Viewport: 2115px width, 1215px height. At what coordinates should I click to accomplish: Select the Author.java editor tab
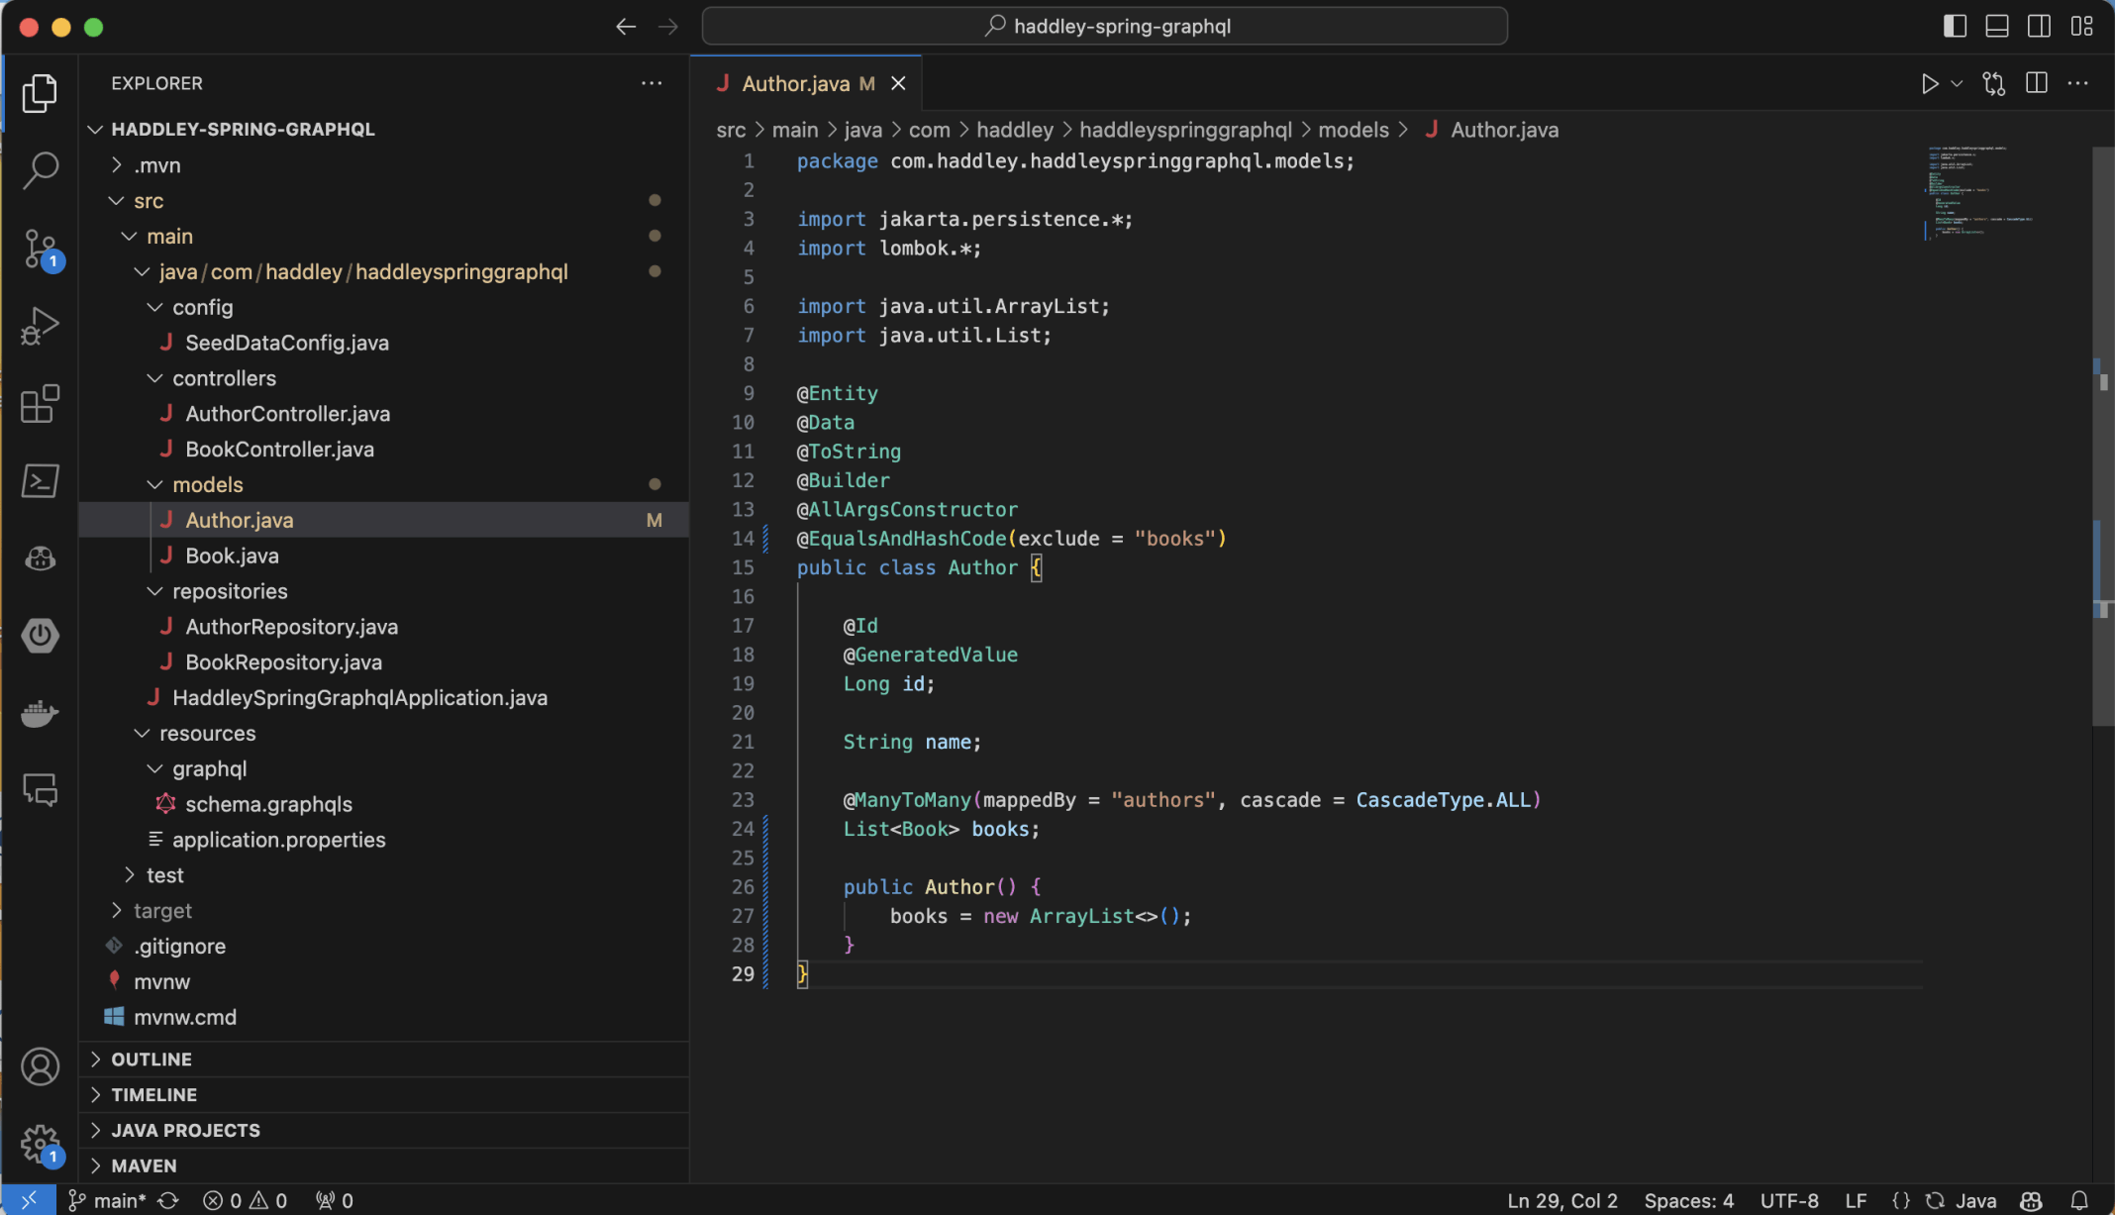[795, 84]
